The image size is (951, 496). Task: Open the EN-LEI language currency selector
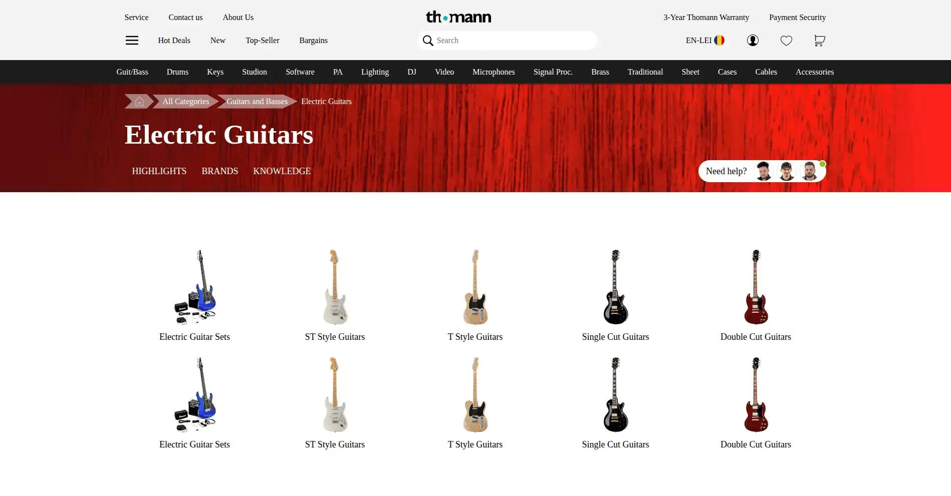click(705, 41)
